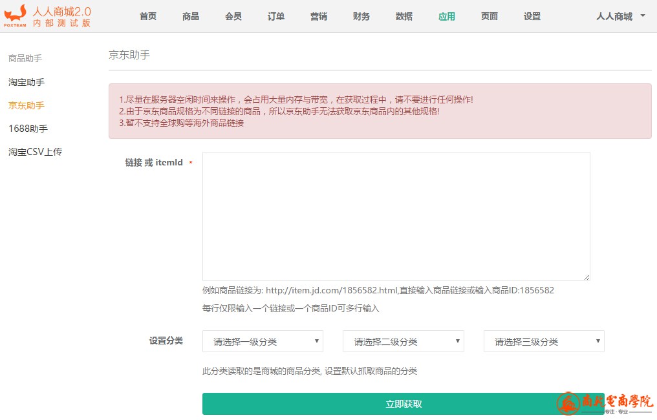This screenshot has height=420, width=657.
Task: Click the 立即获取 button
Action: tap(403, 404)
